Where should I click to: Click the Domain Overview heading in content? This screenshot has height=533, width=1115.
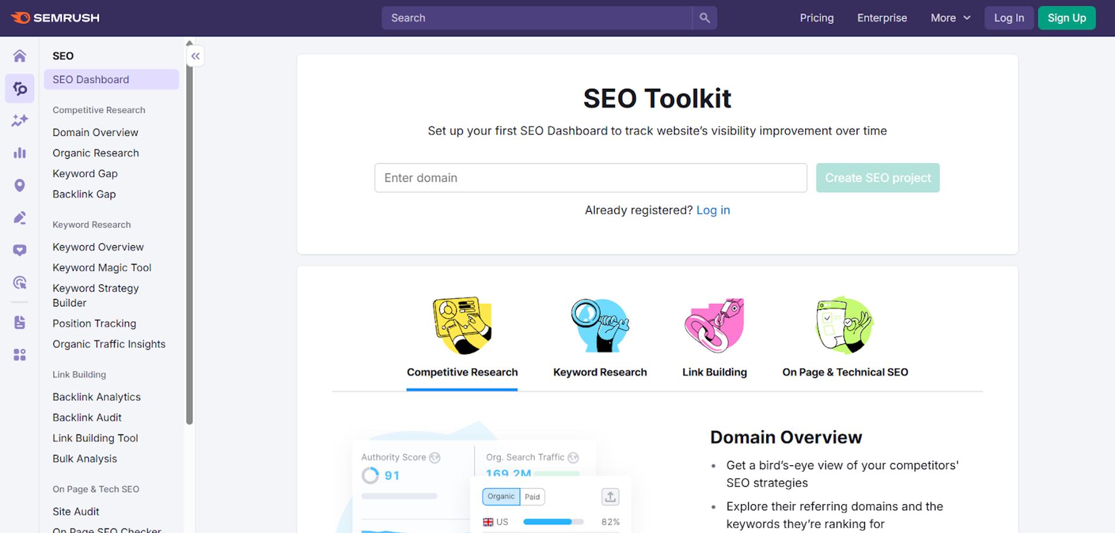coord(786,437)
